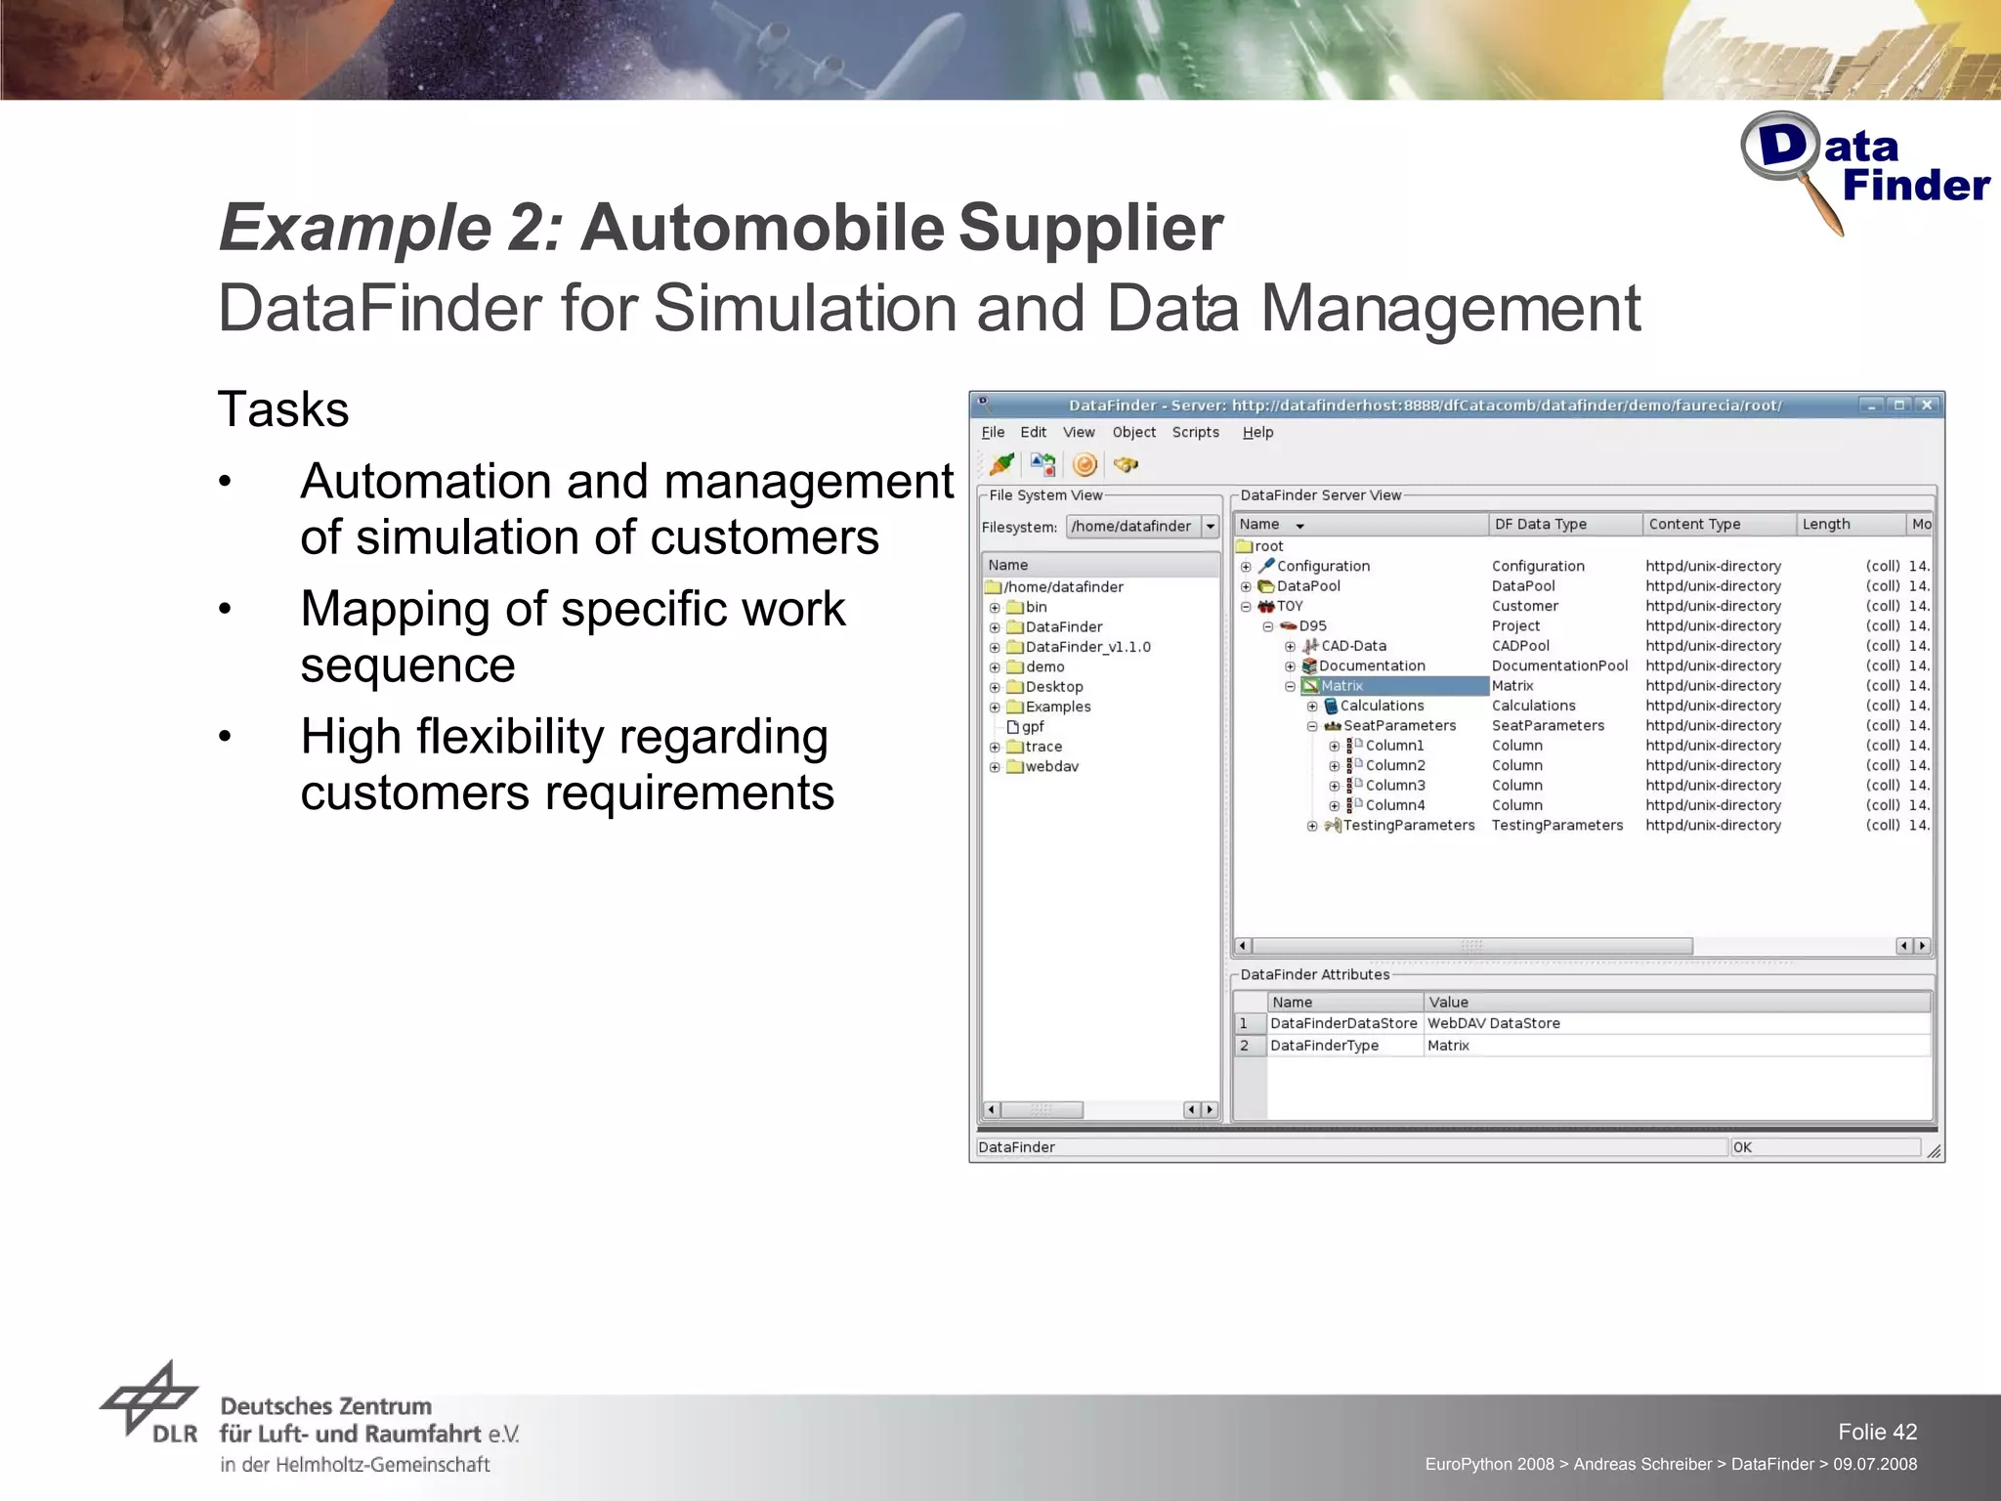2001x1501 pixels.
Task: Expand the Configuration node
Action: [x=1246, y=567]
